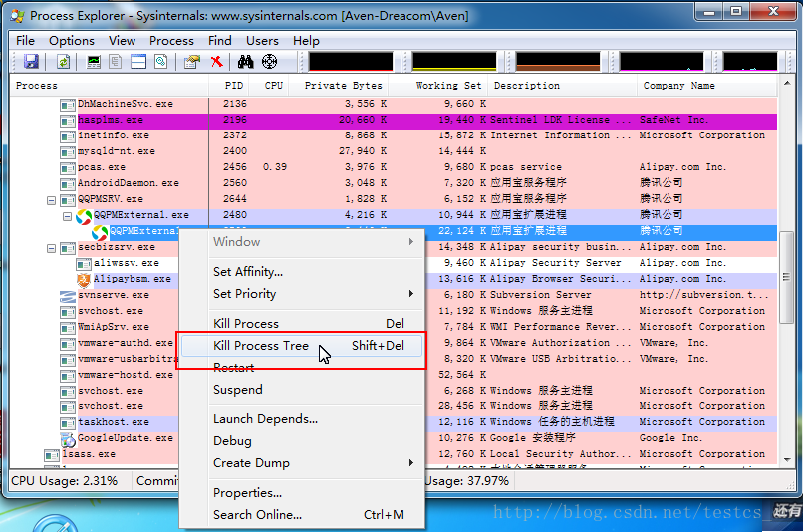Click the GoogleUpdate.exe process icon
The width and height of the screenshot is (803, 532).
pos(68,439)
